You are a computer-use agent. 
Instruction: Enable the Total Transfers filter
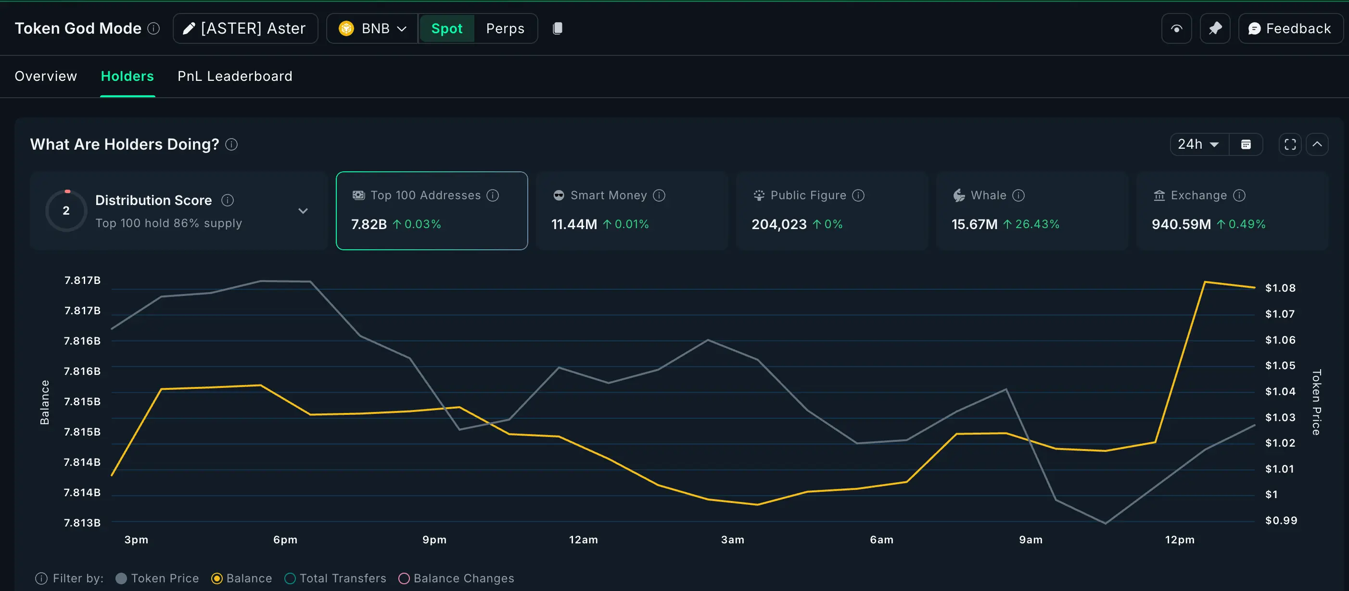point(290,578)
